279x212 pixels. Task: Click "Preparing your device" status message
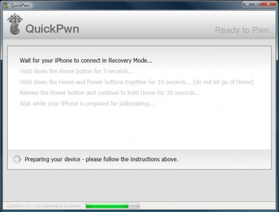(x=102, y=160)
